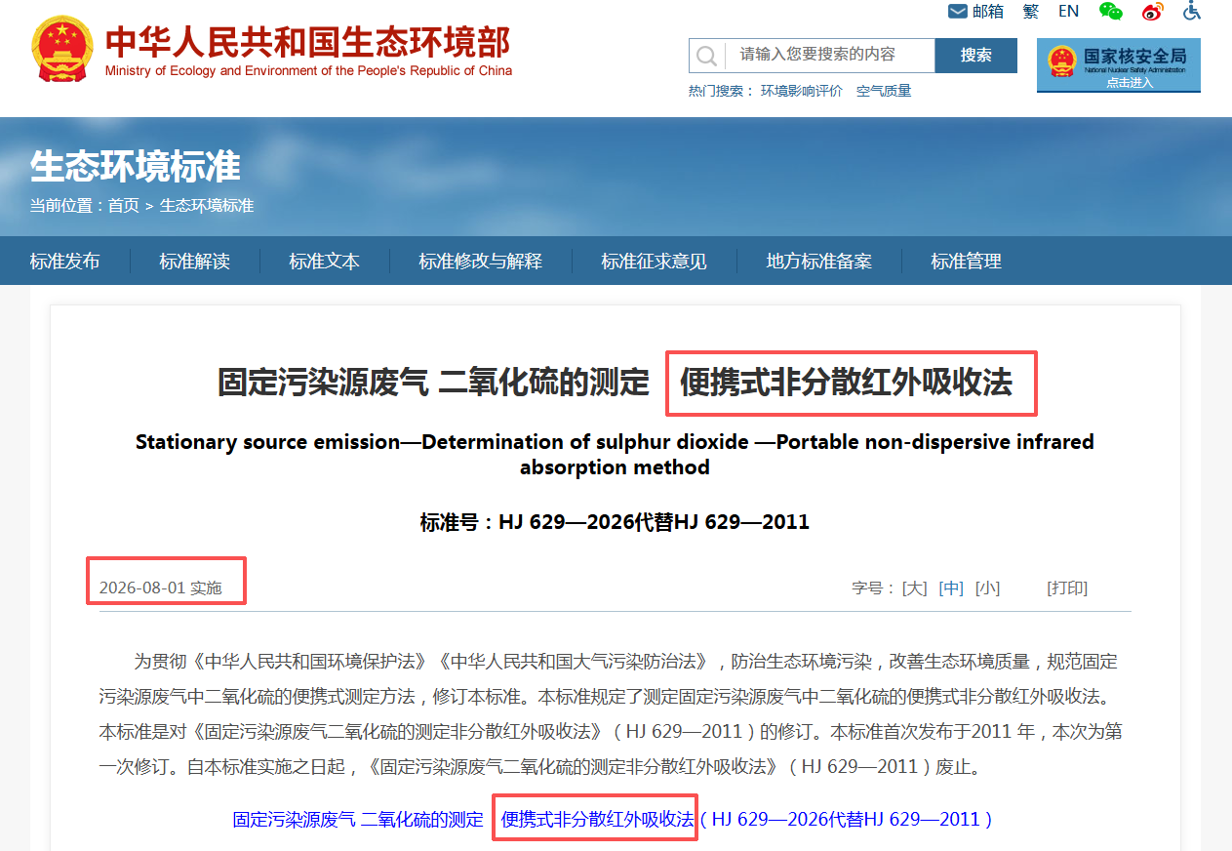The height and width of the screenshot is (851, 1232).
Task: Open the 标准解读 menu
Action: [194, 262]
